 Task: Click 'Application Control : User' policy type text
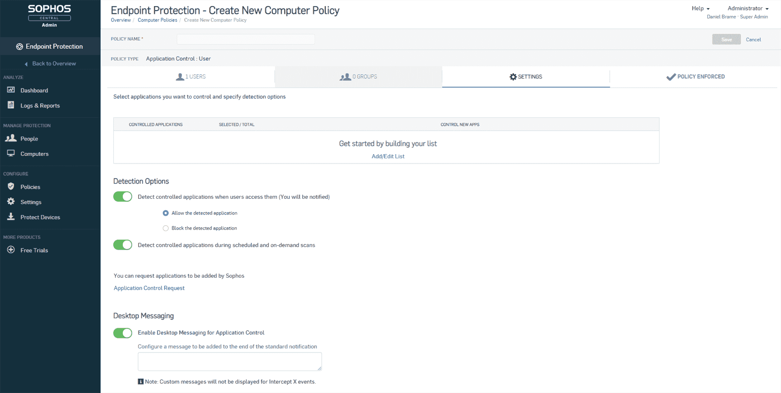click(x=178, y=59)
